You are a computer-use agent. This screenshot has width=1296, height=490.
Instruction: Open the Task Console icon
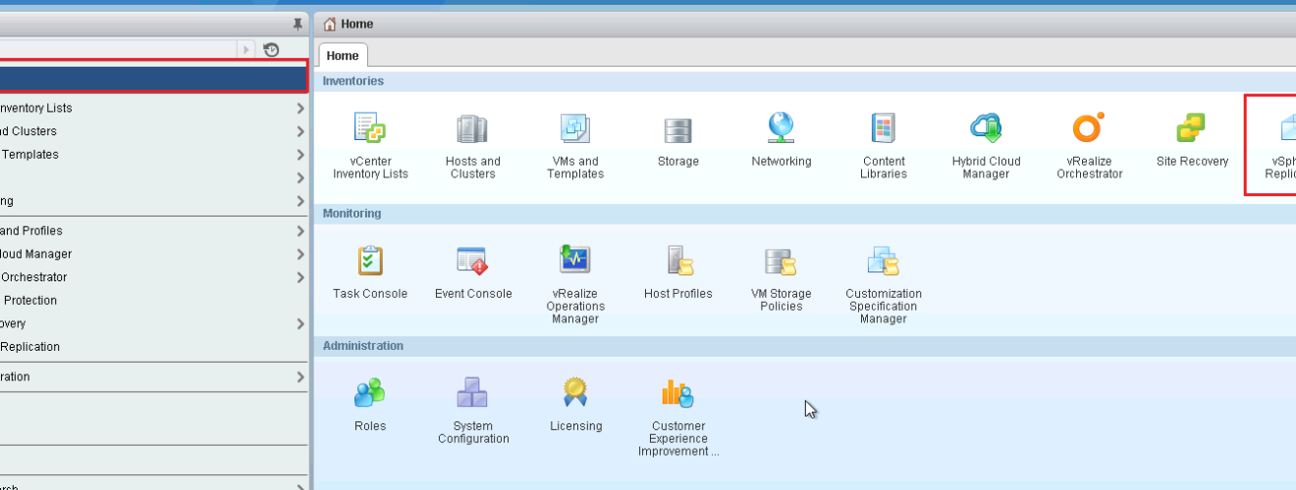click(x=370, y=261)
